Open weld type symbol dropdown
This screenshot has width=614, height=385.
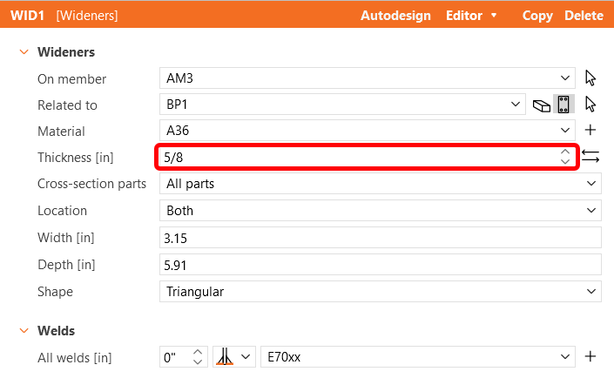234,357
